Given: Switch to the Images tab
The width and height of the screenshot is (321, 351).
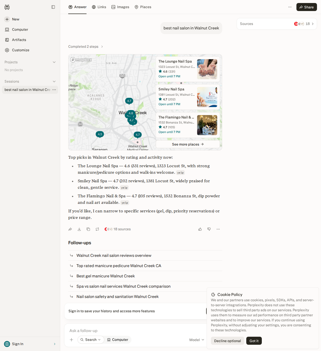Looking at the screenshot, I should click(120, 7).
